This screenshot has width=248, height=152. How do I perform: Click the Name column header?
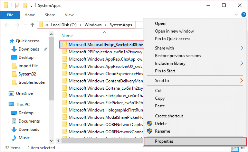(x=67, y=36)
